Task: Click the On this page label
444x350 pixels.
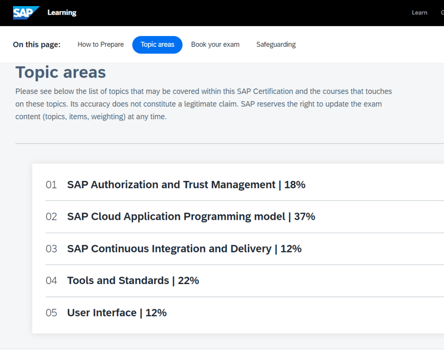Action: [x=37, y=45]
